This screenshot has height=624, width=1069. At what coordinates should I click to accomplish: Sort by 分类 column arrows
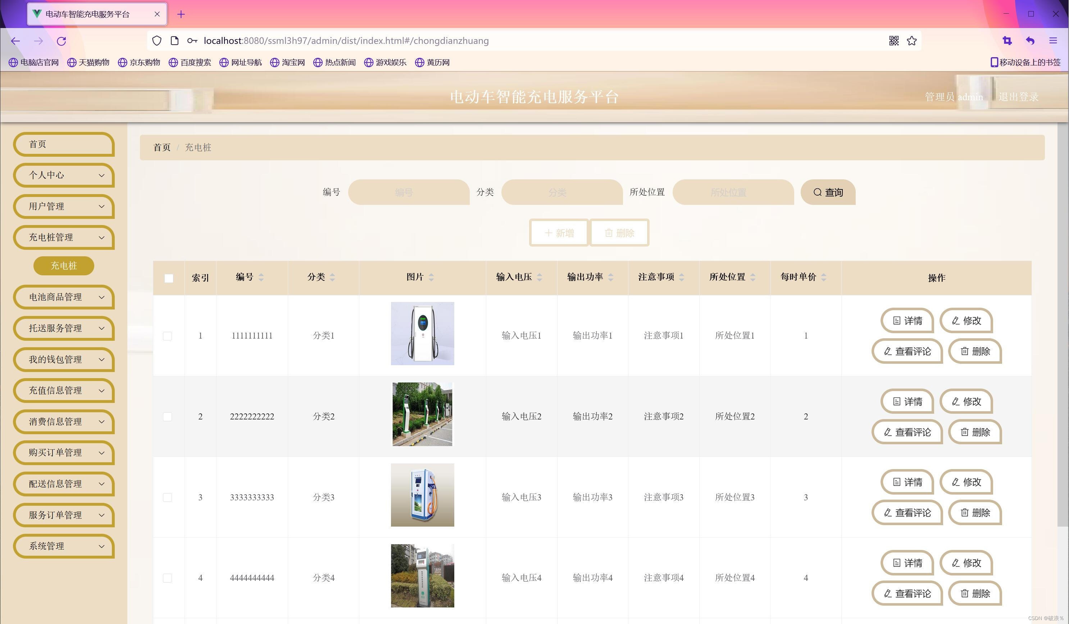332,277
